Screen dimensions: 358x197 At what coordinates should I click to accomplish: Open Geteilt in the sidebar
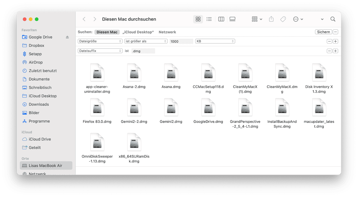point(35,147)
